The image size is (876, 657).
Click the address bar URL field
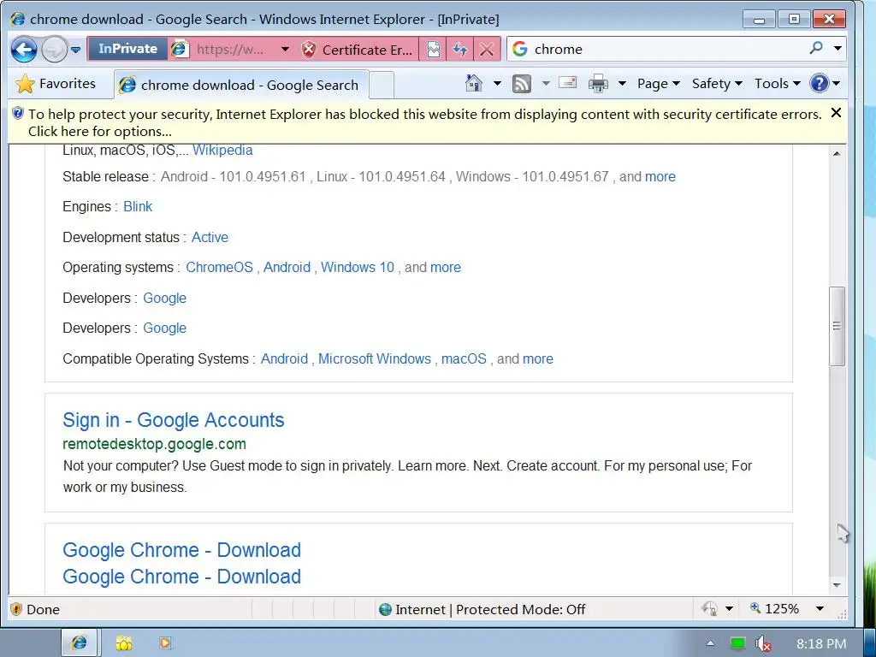click(x=230, y=50)
